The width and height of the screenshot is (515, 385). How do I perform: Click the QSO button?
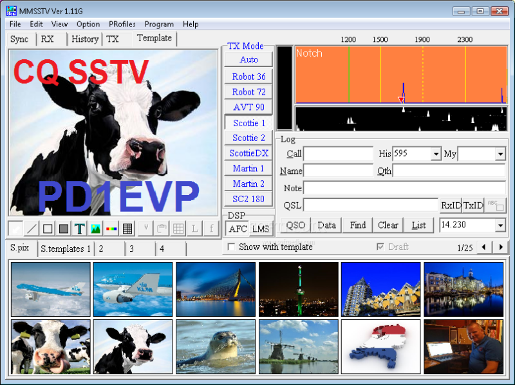tap(295, 225)
